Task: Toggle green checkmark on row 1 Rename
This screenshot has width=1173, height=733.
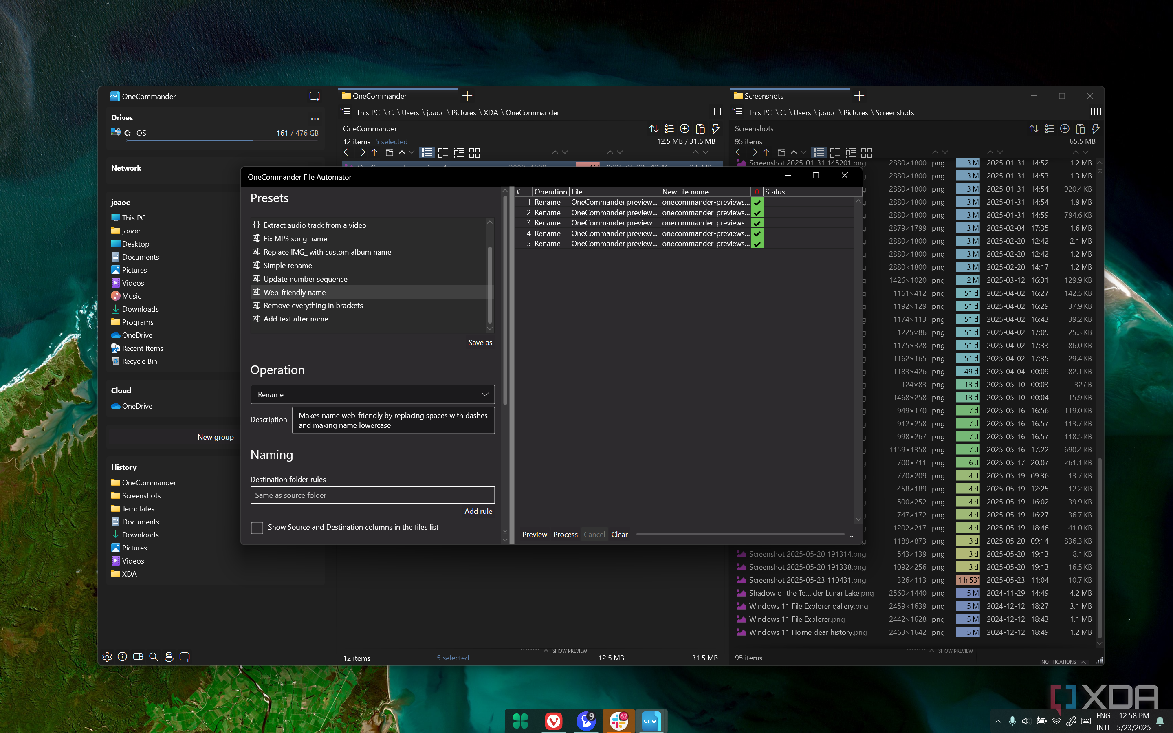Action: [x=757, y=202]
